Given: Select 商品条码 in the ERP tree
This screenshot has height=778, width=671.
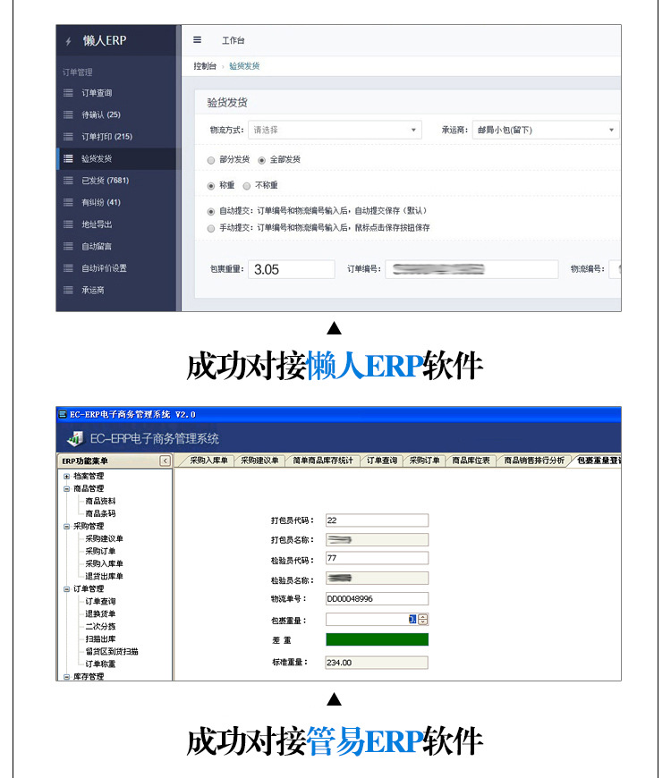Looking at the screenshot, I should [x=100, y=513].
